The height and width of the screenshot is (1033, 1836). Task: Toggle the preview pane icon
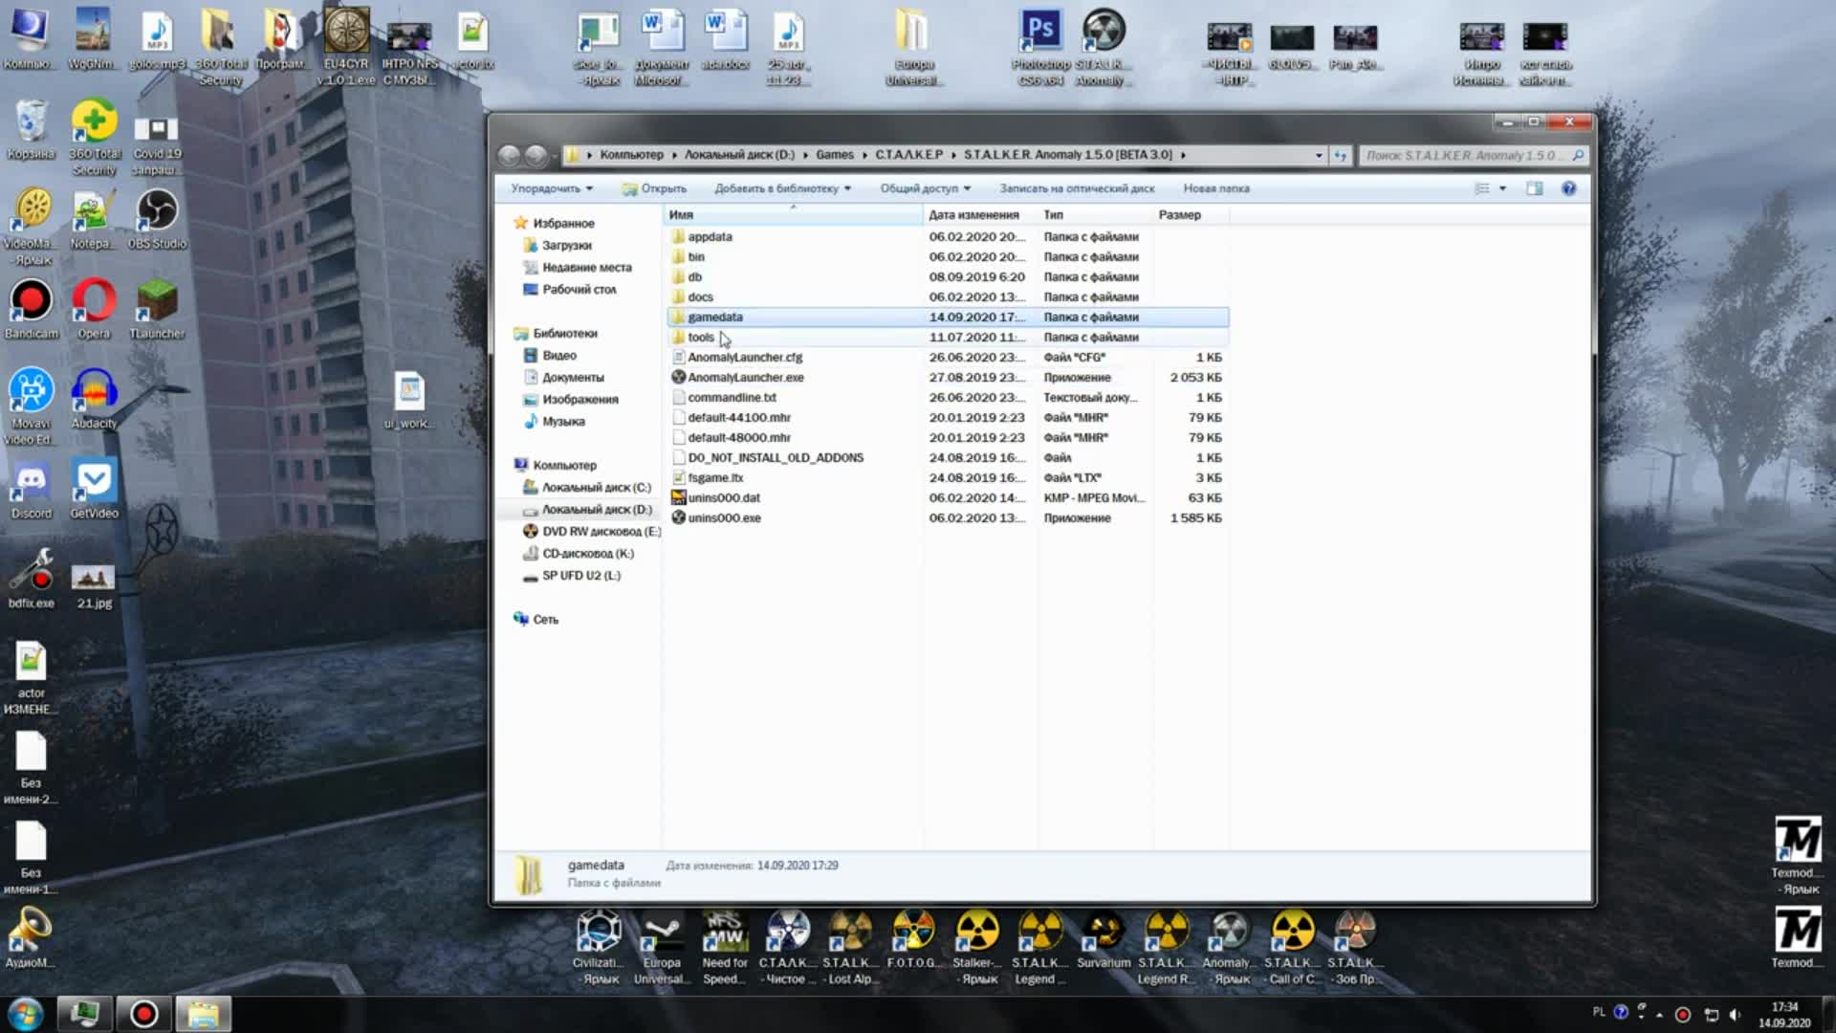(1535, 188)
